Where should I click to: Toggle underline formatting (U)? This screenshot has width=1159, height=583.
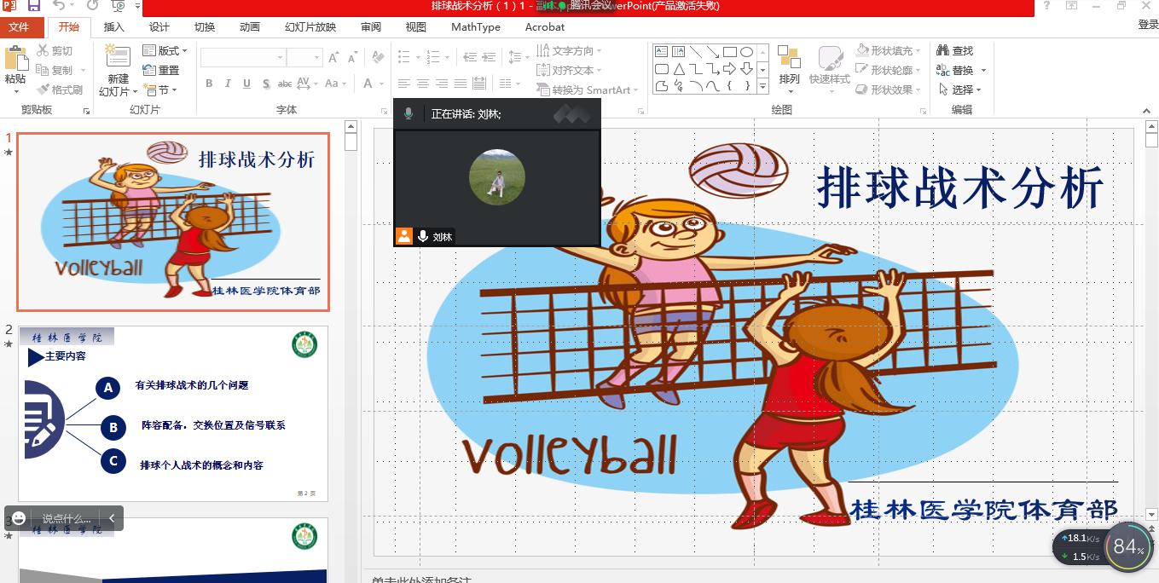(x=246, y=84)
